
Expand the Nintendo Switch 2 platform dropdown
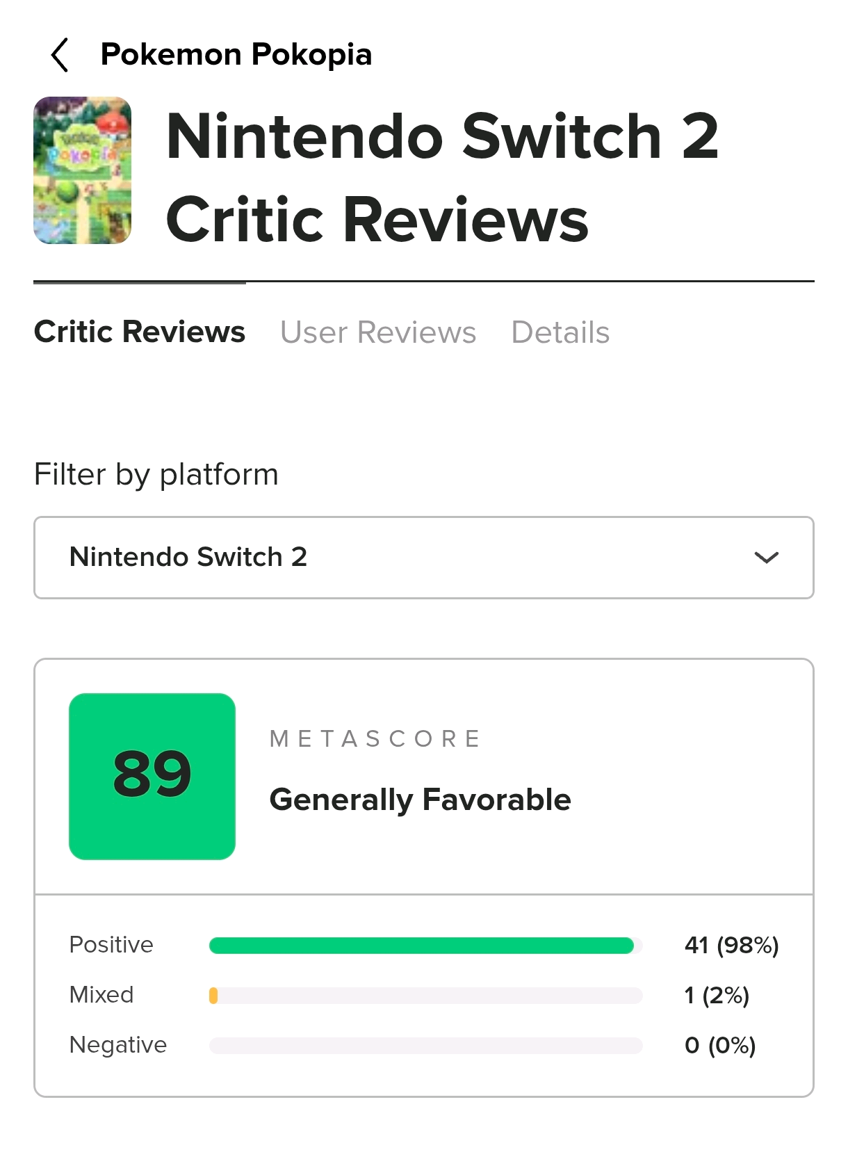pyautogui.click(x=423, y=558)
